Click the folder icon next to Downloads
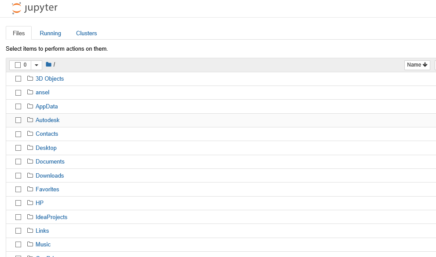This screenshot has width=436, height=257. point(30,175)
